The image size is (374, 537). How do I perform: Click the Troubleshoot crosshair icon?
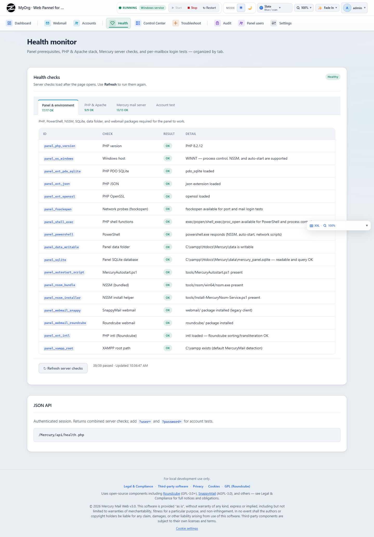point(176,23)
